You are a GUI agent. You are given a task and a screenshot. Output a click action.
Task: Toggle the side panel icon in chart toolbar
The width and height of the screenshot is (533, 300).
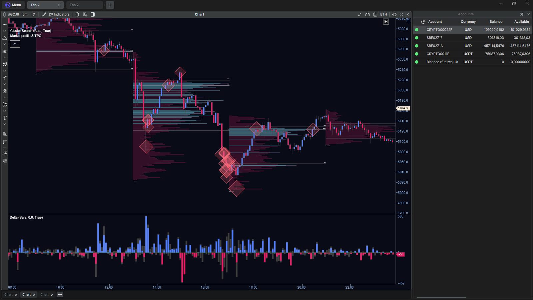tap(93, 14)
